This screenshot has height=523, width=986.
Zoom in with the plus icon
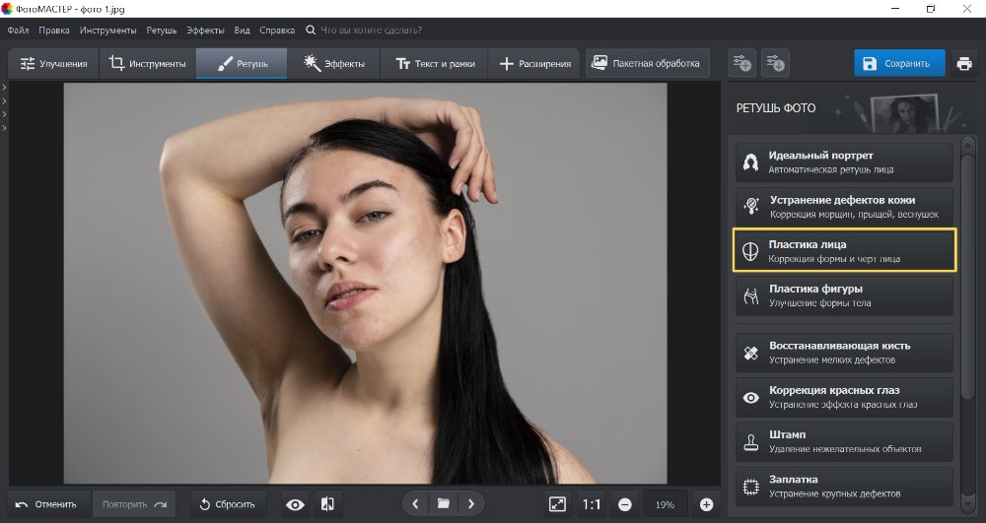tap(706, 504)
